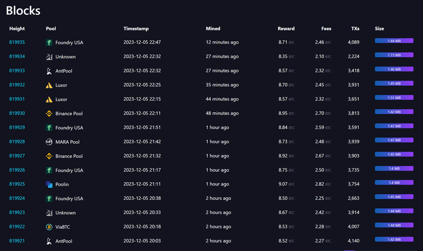Select the ViaBTC pool name
The height and width of the screenshot is (251, 423).
click(64, 227)
